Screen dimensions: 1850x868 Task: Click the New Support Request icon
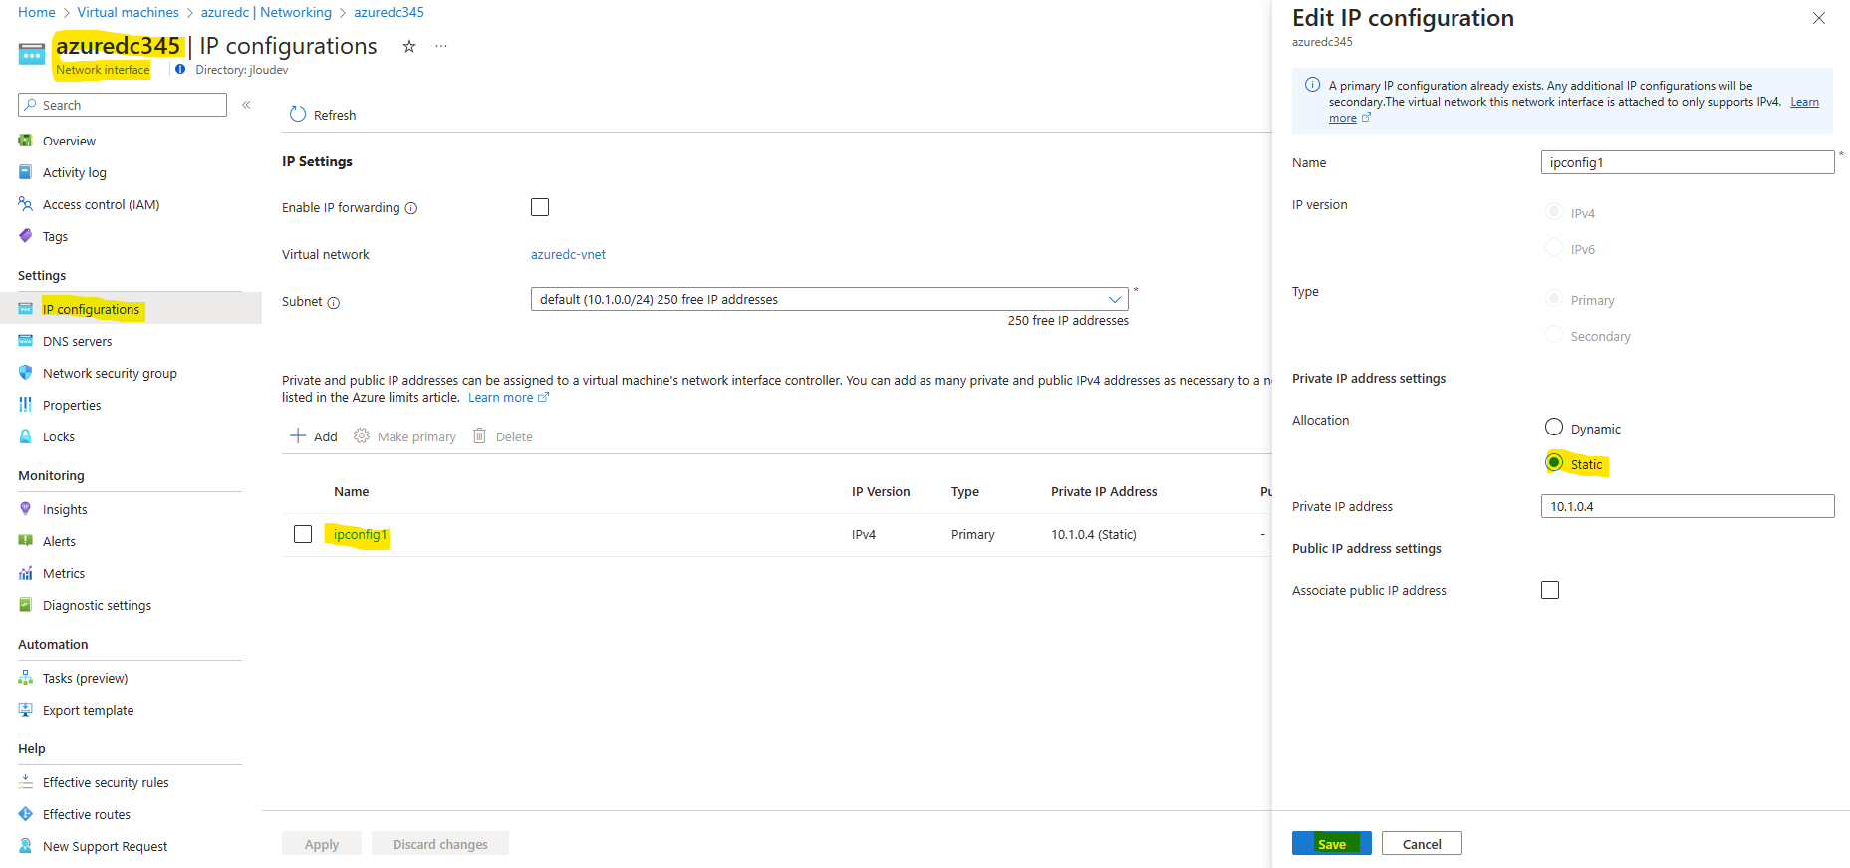click(26, 846)
